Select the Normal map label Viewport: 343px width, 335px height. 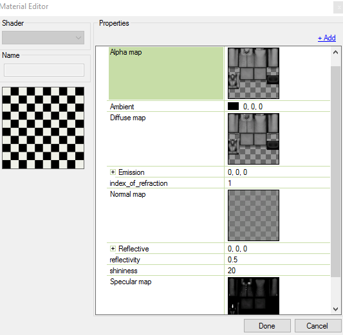(128, 194)
